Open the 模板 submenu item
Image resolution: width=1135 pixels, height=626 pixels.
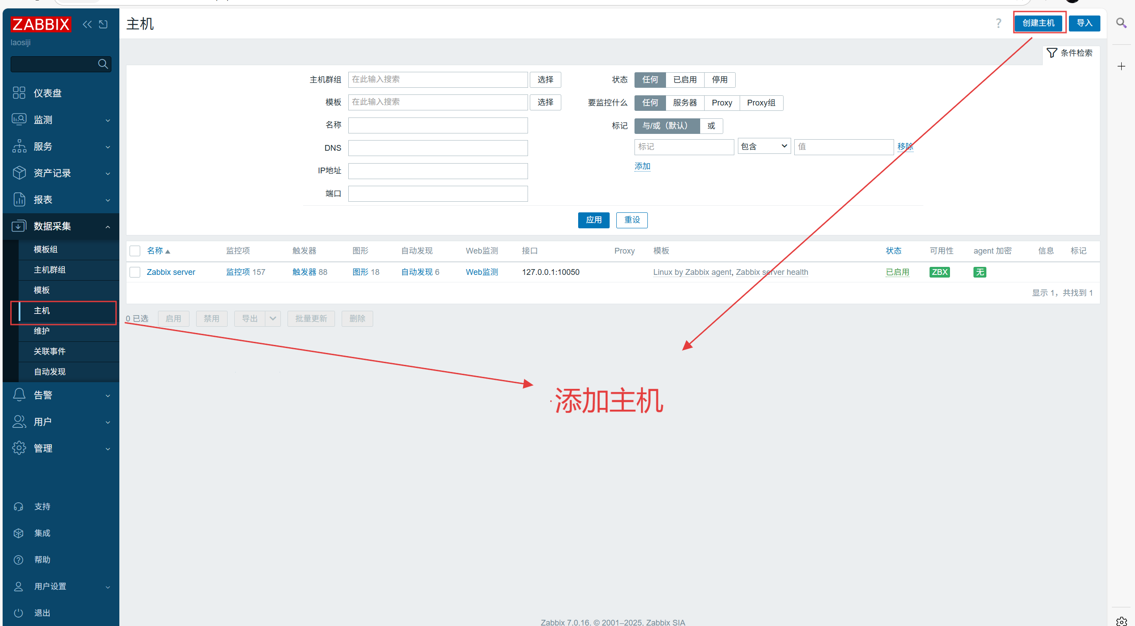69,290
